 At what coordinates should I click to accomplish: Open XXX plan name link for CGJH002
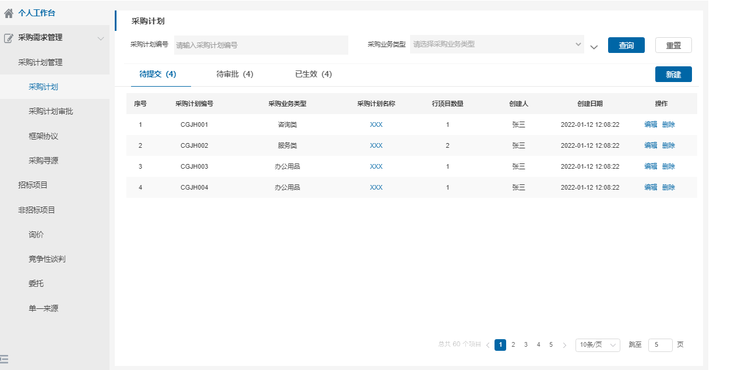point(376,145)
